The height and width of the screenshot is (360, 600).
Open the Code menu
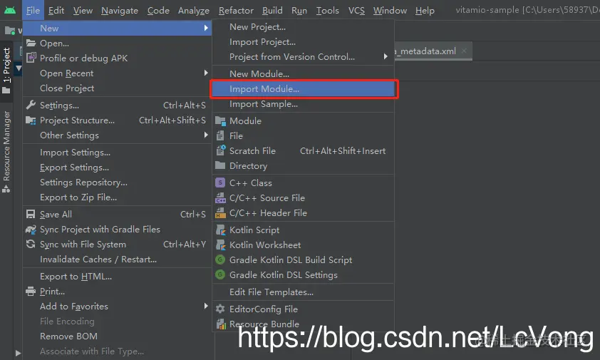click(x=158, y=11)
